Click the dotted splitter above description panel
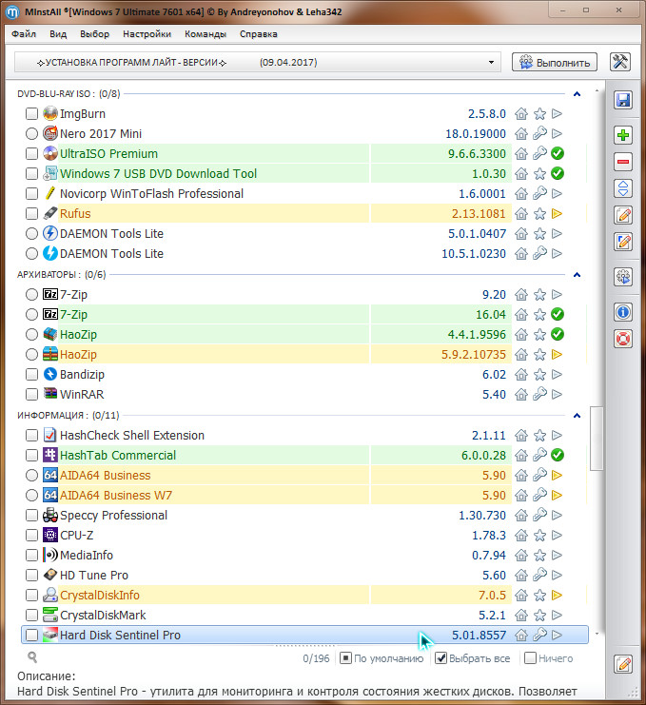Image resolution: width=646 pixels, height=705 pixels. click(x=304, y=646)
